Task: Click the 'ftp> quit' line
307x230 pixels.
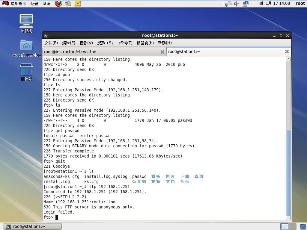Action: tap(54, 161)
